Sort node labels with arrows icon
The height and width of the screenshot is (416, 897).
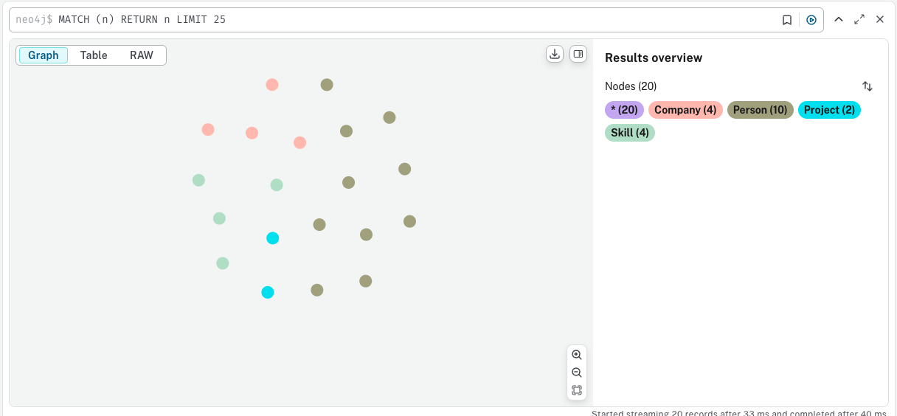coord(867,86)
